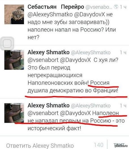Open Себастьян Перейро profile name

pos(56,7)
